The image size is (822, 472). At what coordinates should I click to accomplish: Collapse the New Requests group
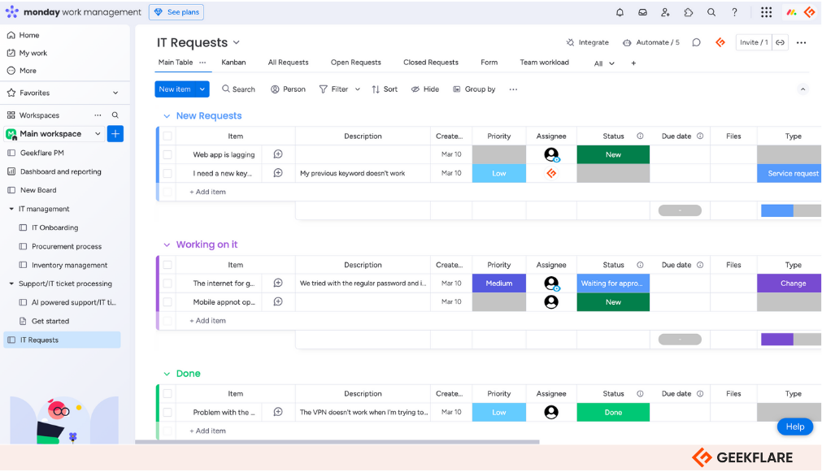click(x=167, y=116)
